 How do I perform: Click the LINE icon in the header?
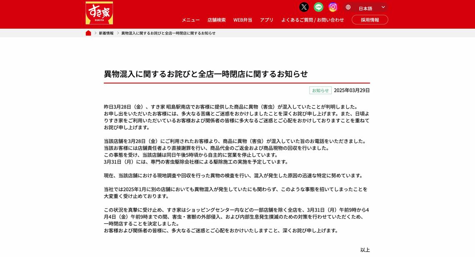[318, 7]
